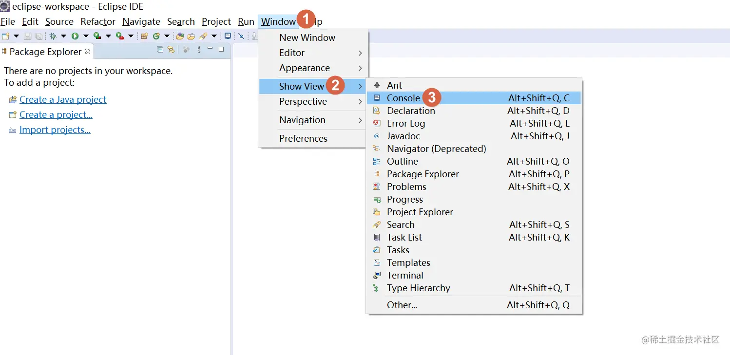Screen dimensions: 730x355
Task: Choose New Window from Window menu
Action: pos(313,37)
